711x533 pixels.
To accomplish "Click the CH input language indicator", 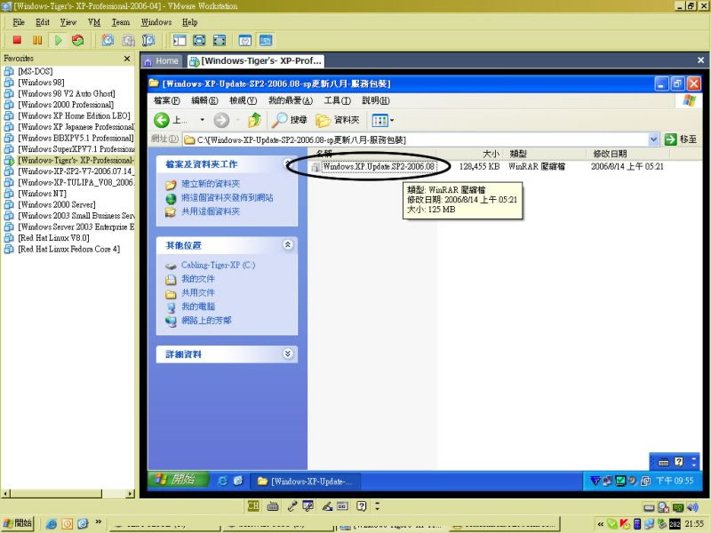I will coord(253,505).
